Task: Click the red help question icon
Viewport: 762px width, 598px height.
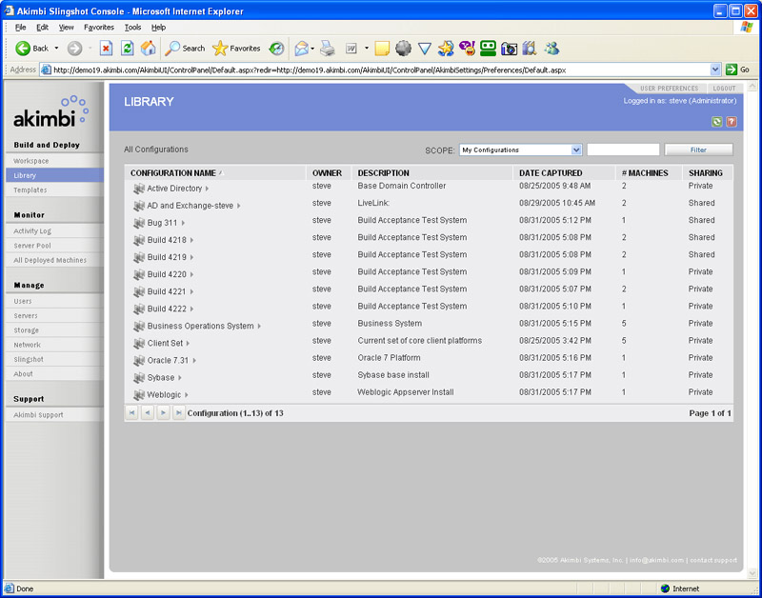Action: tap(732, 122)
